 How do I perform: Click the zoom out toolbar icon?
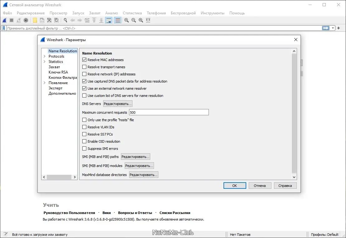[x=134, y=20]
